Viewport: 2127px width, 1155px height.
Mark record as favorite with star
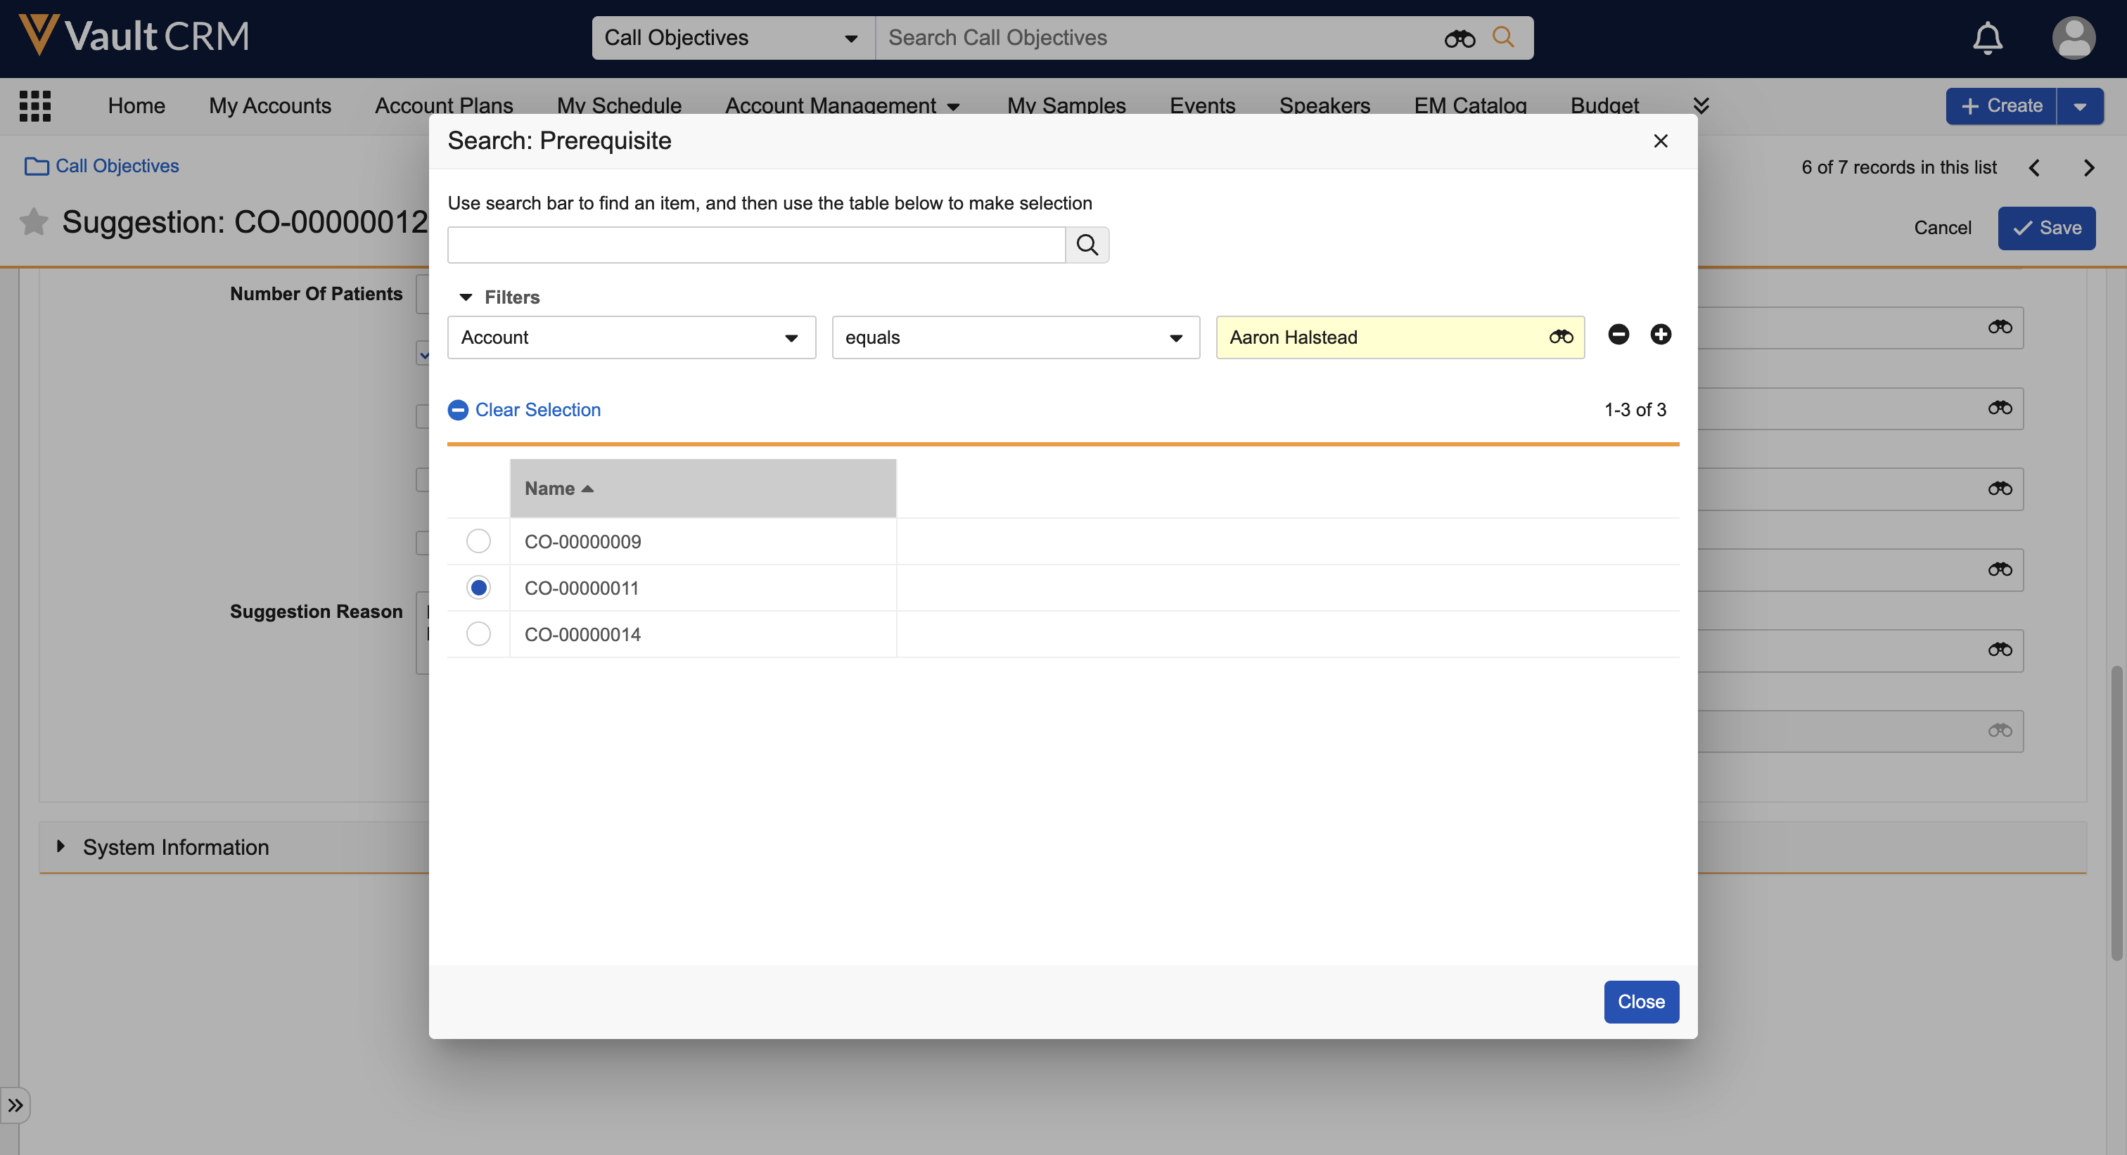(x=34, y=222)
